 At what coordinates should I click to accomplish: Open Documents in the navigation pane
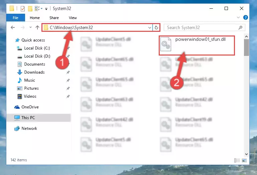[x=34, y=64]
